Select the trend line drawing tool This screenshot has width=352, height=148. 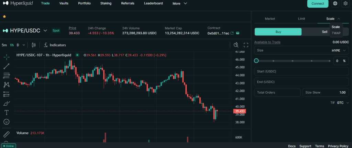point(7,66)
